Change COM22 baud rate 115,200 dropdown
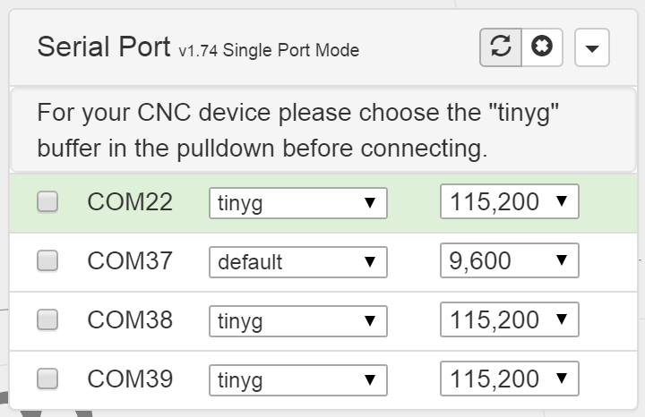Image resolution: width=645 pixels, height=417 pixels. (509, 202)
